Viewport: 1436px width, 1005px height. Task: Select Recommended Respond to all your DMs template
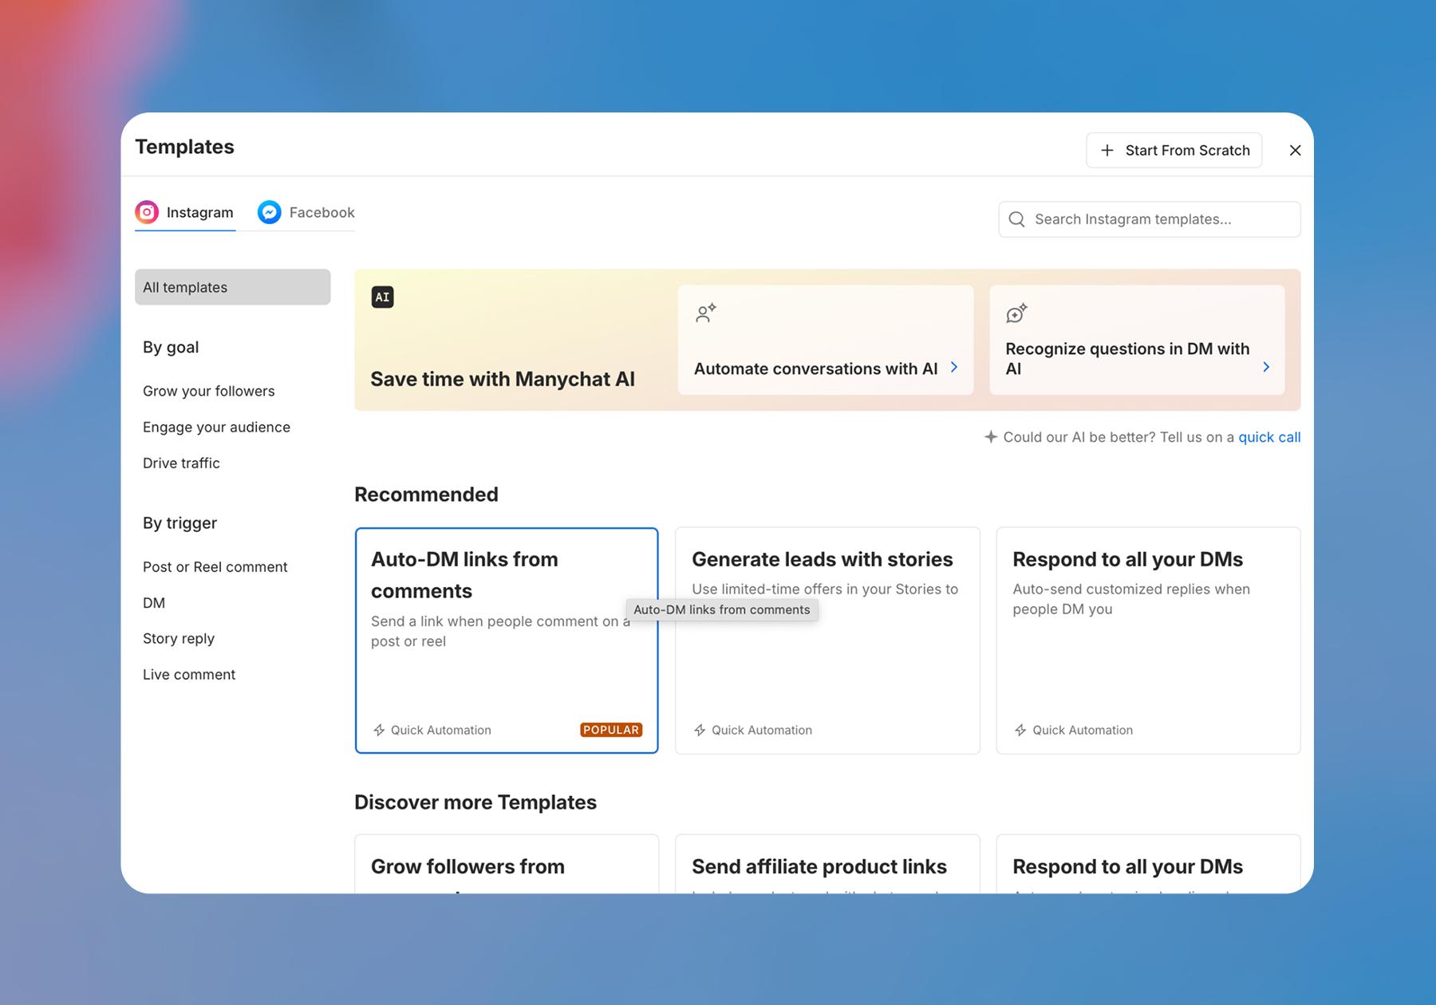1149,640
